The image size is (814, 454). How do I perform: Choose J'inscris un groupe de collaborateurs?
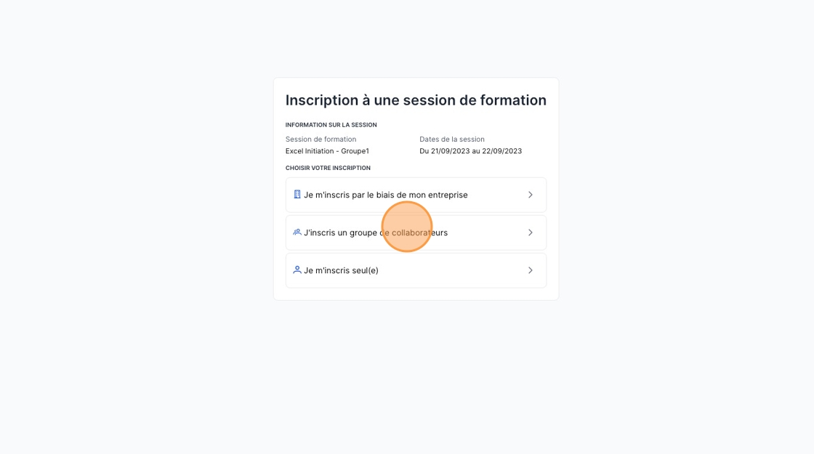[x=416, y=232]
